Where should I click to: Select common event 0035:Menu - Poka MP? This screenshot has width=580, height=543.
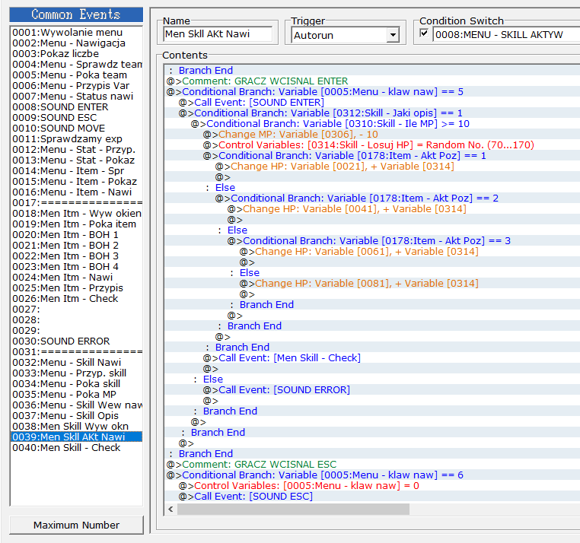coord(76,395)
